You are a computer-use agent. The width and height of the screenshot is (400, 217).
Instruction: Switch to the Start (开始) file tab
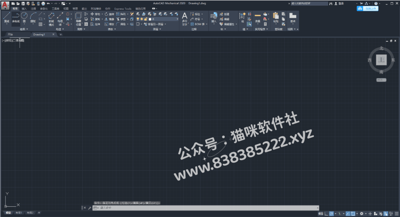click(x=10, y=34)
